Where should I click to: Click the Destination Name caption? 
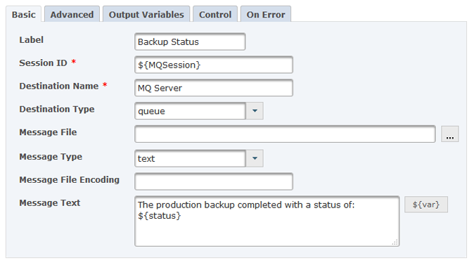59,86
